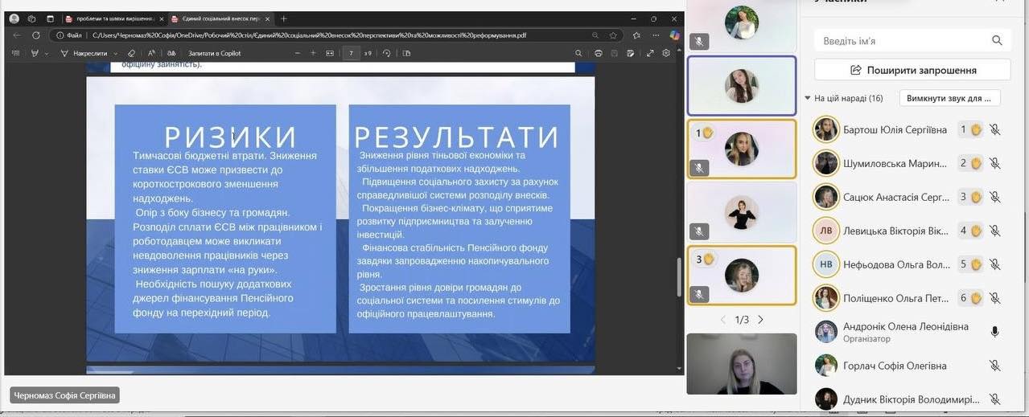Image resolution: width=1029 pixels, height=417 pixels.
Task: Click the raised hand badge 1 for Бартош Юлія
Action: (x=971, y=129)
